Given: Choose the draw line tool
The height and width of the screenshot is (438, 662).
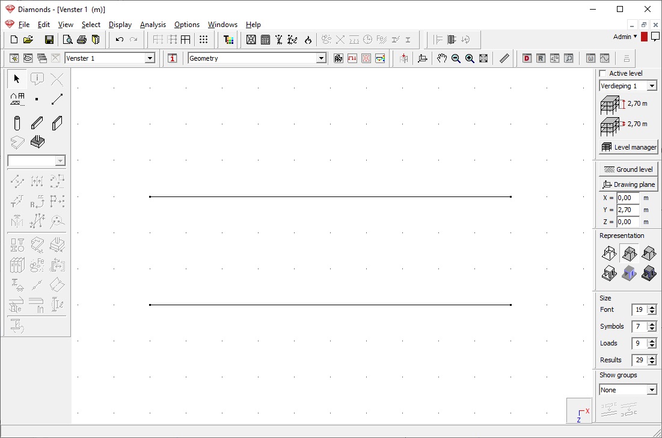Looking at the screenshot, I should click(x=57, y=99).
